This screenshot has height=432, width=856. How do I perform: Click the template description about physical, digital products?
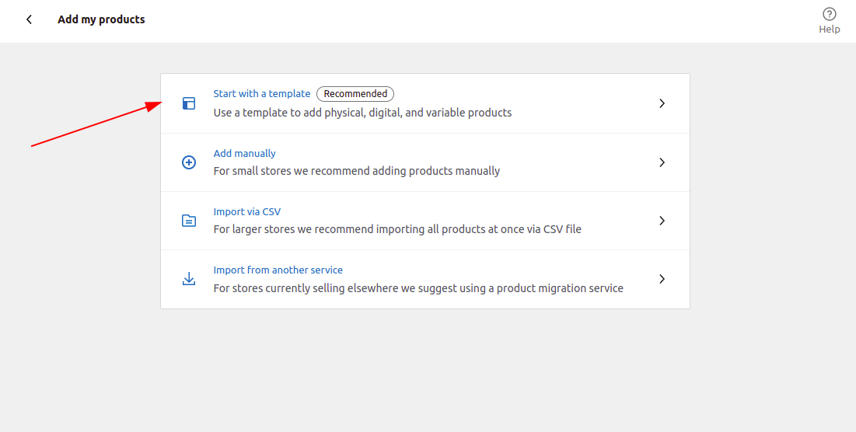(362, 113)
